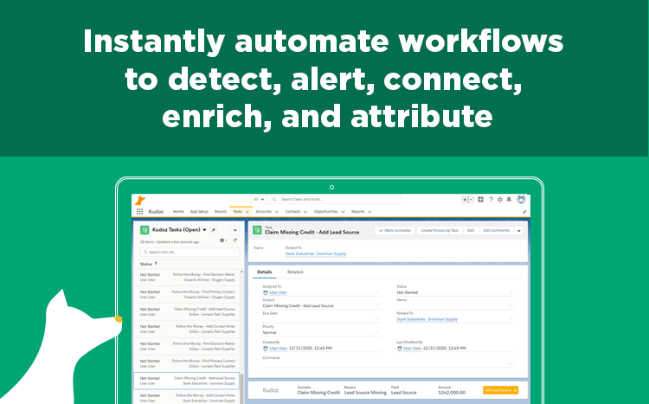Focus the Search this list field

click(190, 252)
